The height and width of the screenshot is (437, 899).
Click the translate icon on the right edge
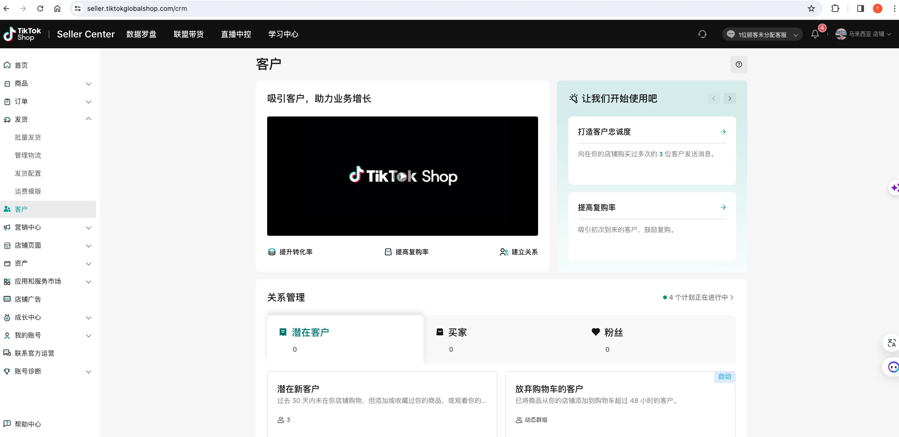click(x=891, y=343)
